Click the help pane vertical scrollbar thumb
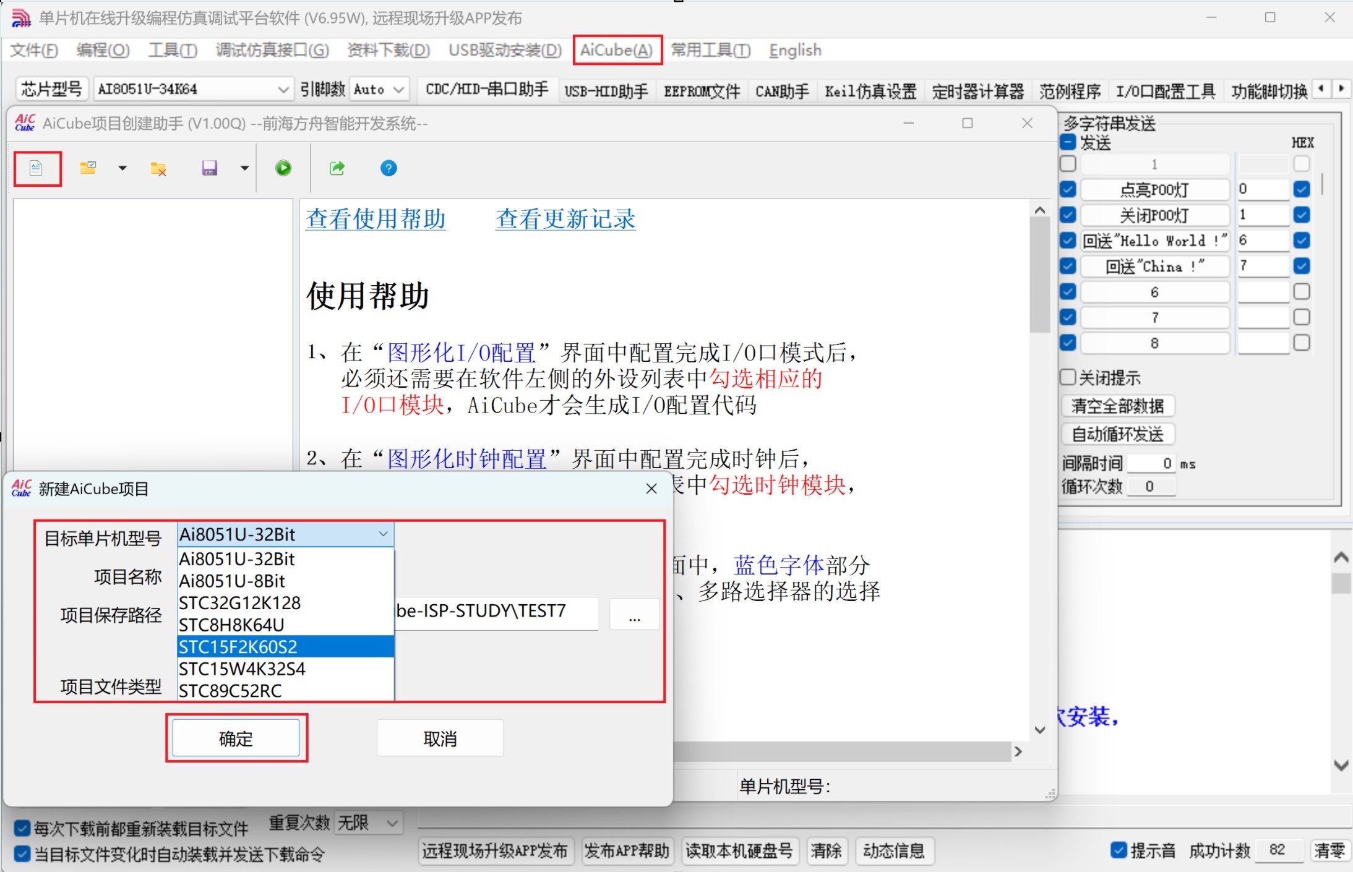Screen dimensions: 1353x872 1039,275
